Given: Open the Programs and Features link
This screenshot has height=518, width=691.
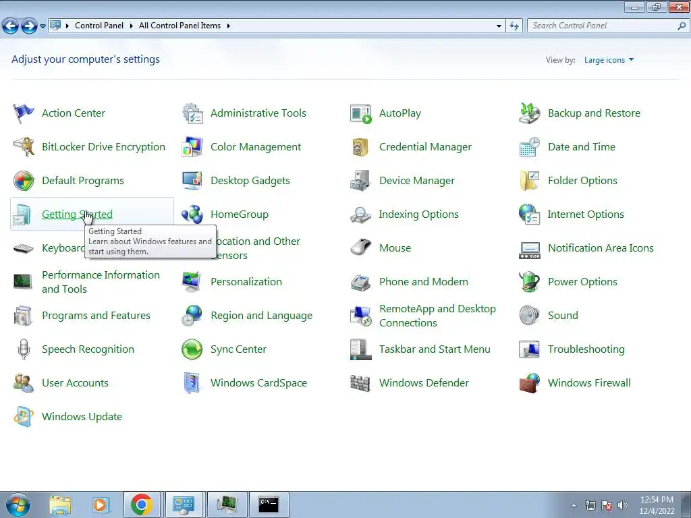Looking at the screenshot, I should point(96,316).
